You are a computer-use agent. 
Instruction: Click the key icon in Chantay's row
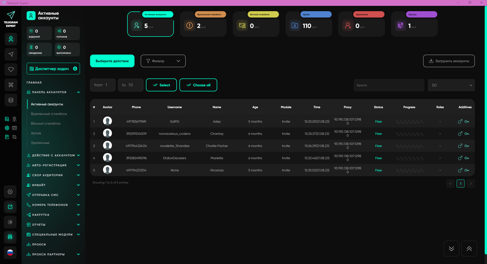pyautogui.click(x=467, y=134)
